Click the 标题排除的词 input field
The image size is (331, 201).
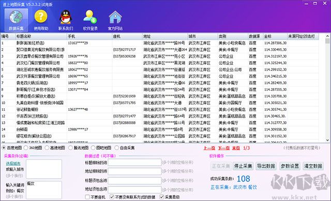pyautogui.click(x=134, y=163)
